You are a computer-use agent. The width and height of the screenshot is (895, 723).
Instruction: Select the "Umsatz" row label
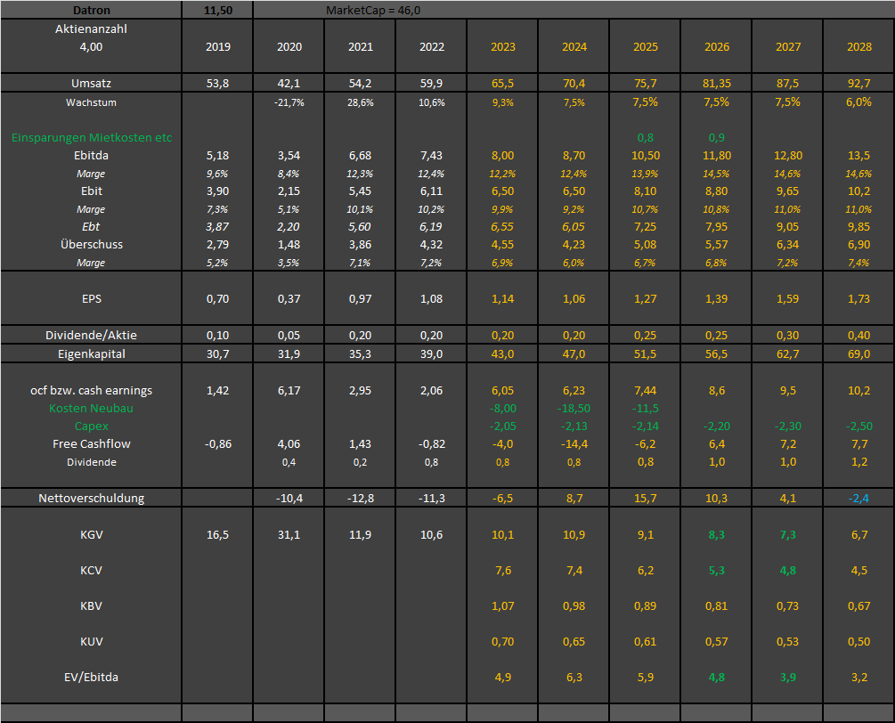click(x=92, y=84)
